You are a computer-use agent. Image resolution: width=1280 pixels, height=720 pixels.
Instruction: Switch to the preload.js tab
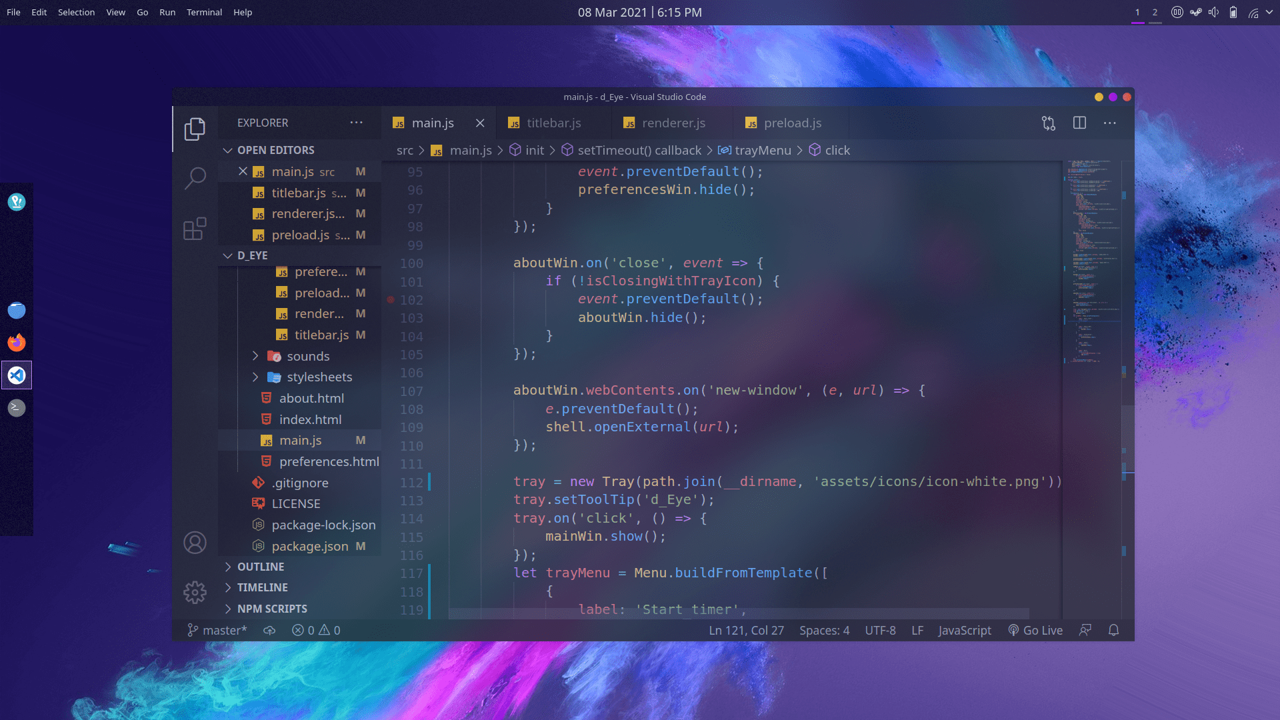tap(791, 123)
